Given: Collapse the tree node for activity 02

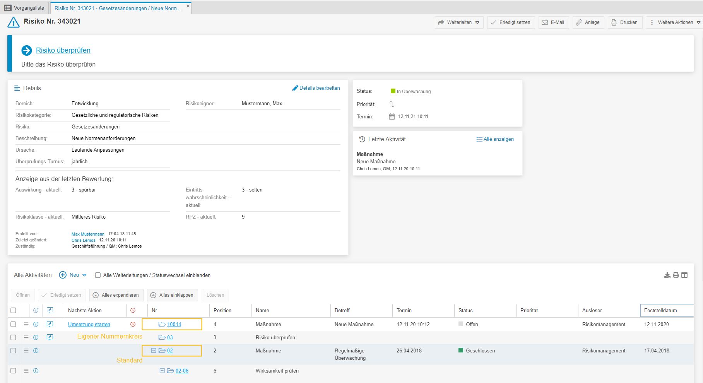Looking at the screenshot, I should [x=154, y=351].
